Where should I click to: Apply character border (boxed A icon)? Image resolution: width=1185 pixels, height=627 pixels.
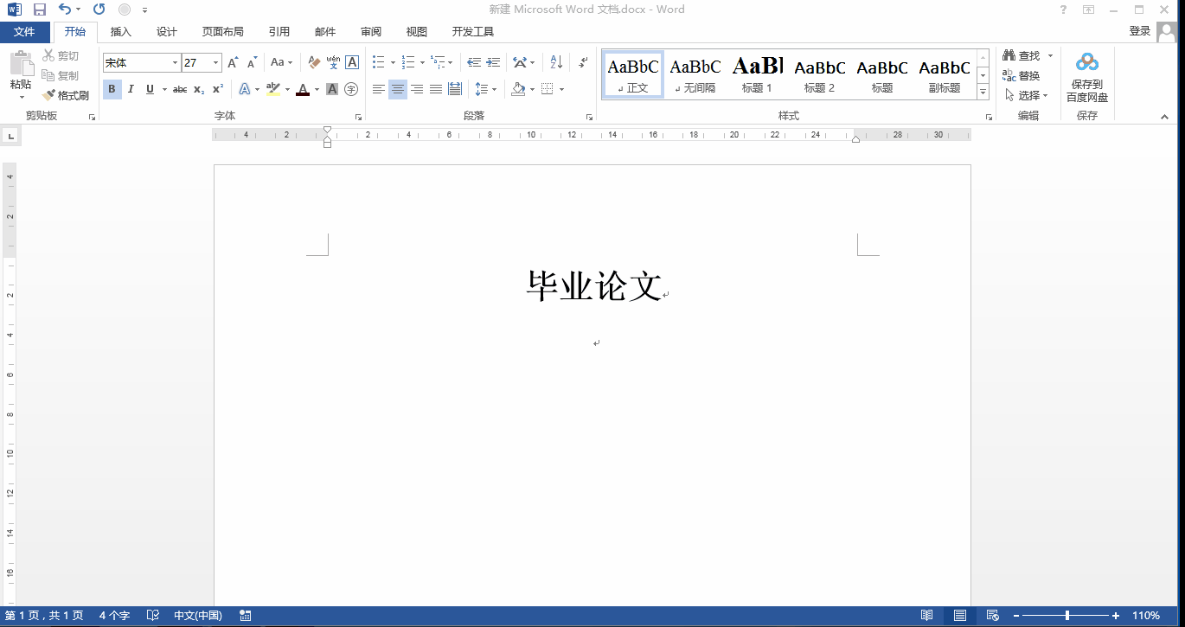(352, 63)
